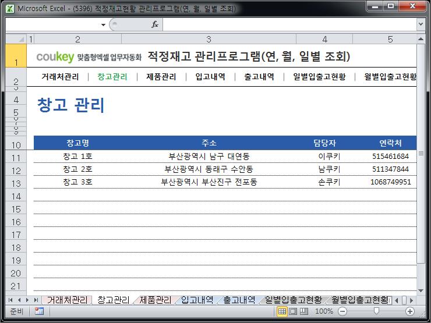Image resolution: width=431 pixels, height=323 pixels.
Task: Switch to the 제품관리 sheet tab
Action: click(156, 300)
